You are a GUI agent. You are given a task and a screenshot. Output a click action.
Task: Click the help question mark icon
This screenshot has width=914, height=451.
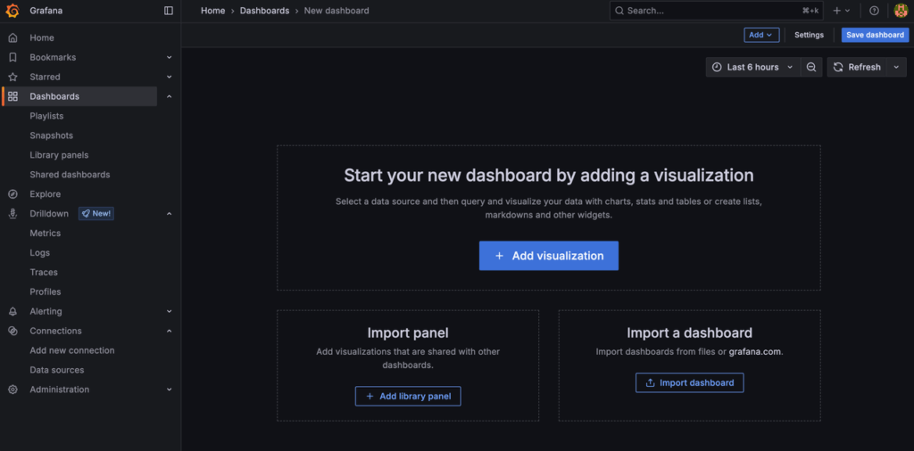[874, 11]
